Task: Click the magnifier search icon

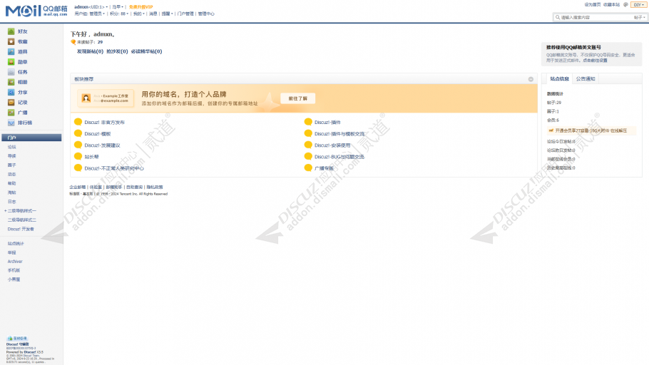Action: [558, 17]
